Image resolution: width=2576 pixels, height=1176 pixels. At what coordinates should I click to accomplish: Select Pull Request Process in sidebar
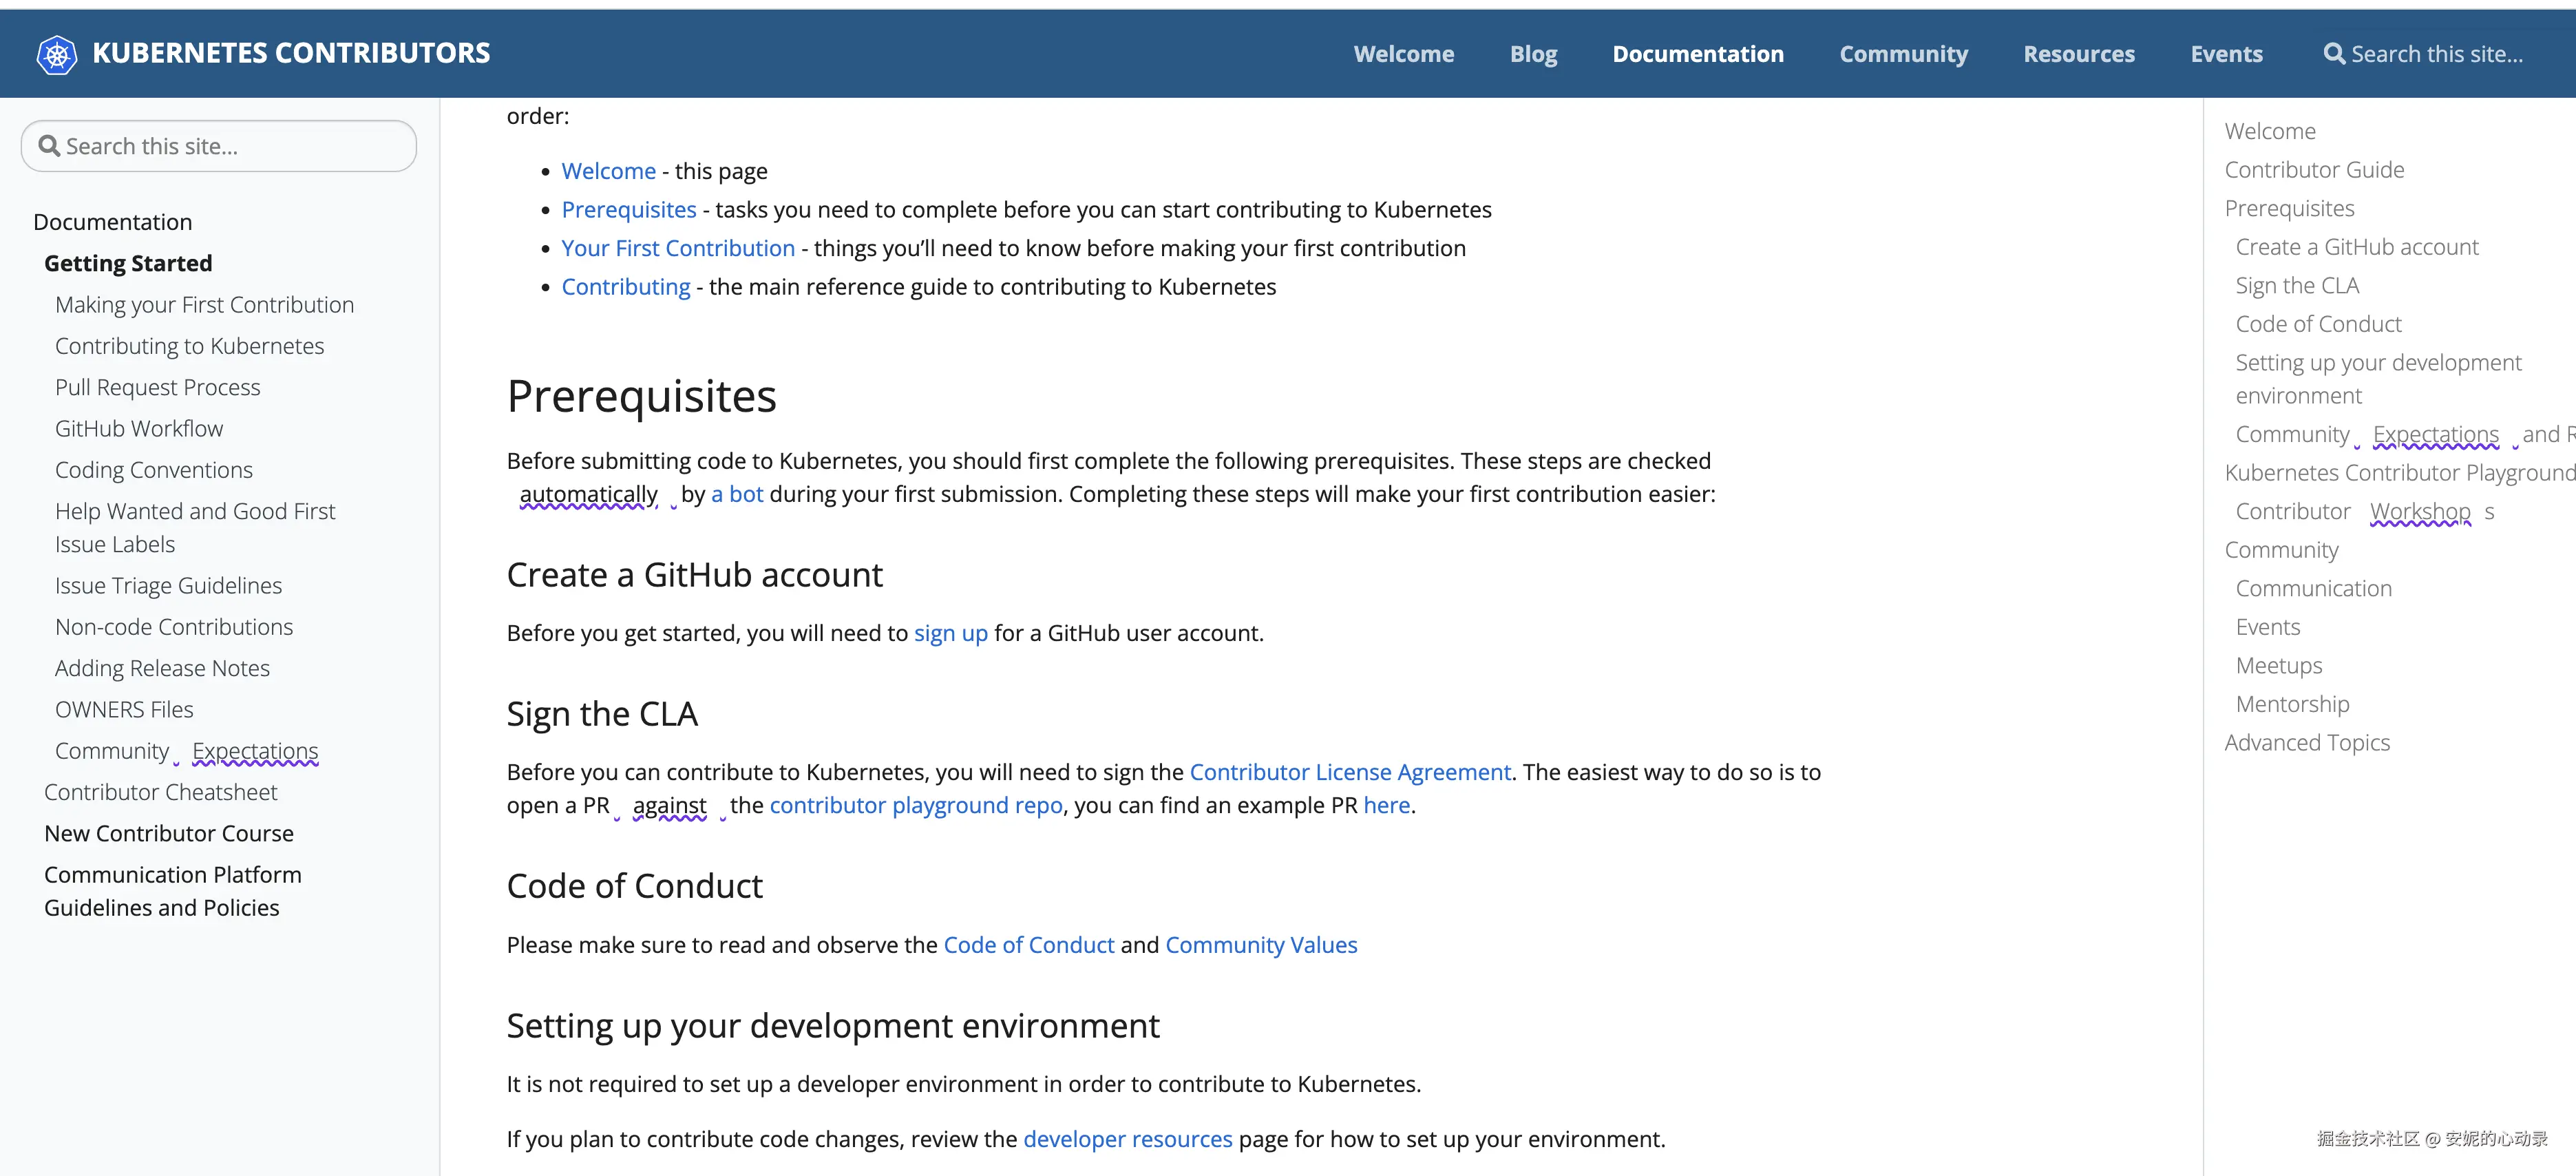click(x=157, y=387)
